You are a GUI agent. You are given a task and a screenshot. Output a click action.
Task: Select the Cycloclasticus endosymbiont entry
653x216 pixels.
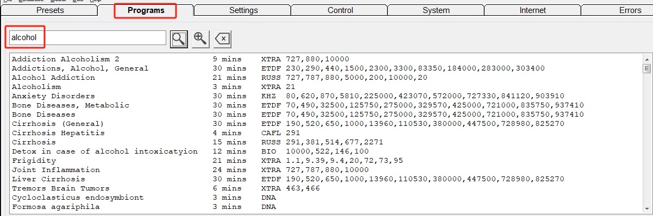point(326,198)
